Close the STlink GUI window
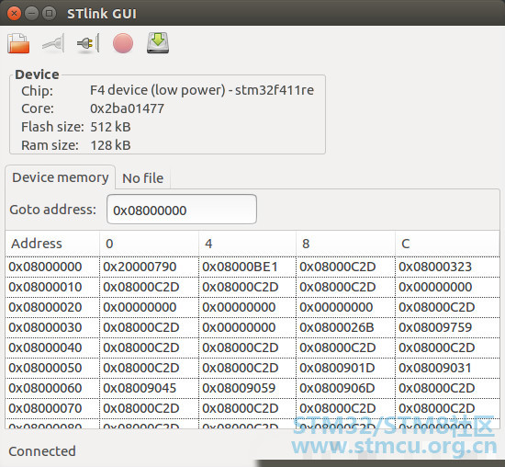Screen dimensions: 505x467 [14, 13]
